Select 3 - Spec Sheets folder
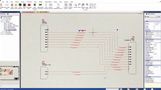Image resolution: width=161 pixels, height=90 pixels. click(x=7, y=31)
